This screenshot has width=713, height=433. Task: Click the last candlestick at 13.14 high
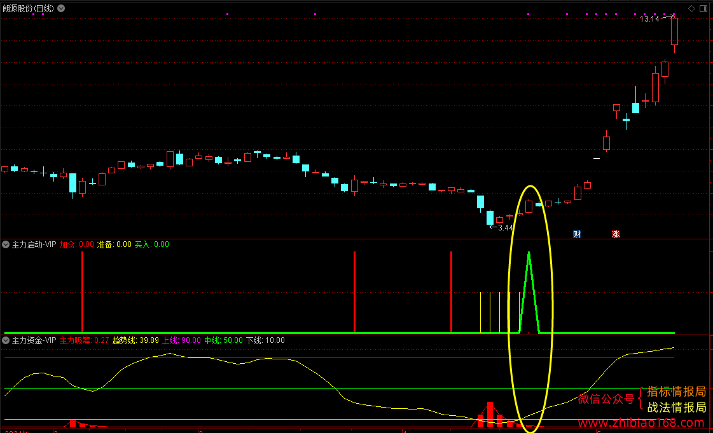tap(674, 33)
